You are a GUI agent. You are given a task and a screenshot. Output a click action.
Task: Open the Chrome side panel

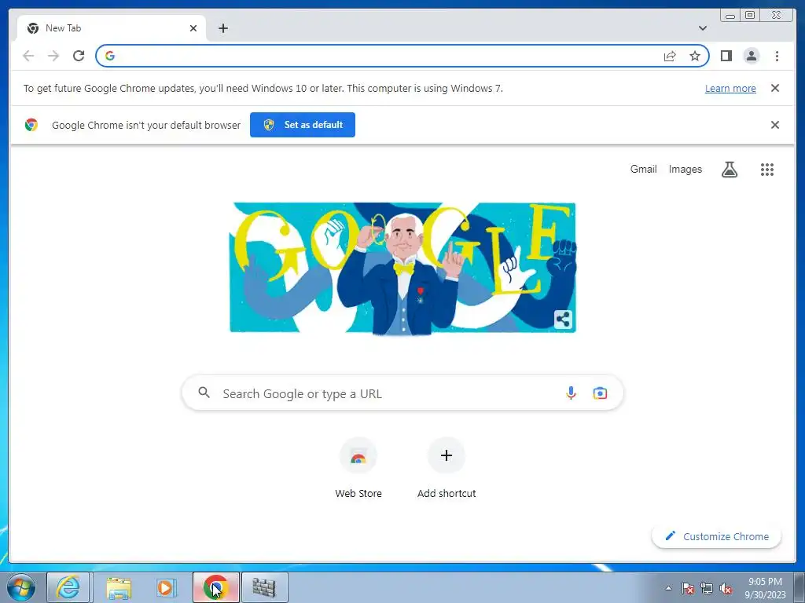click(x=726, y=56)
